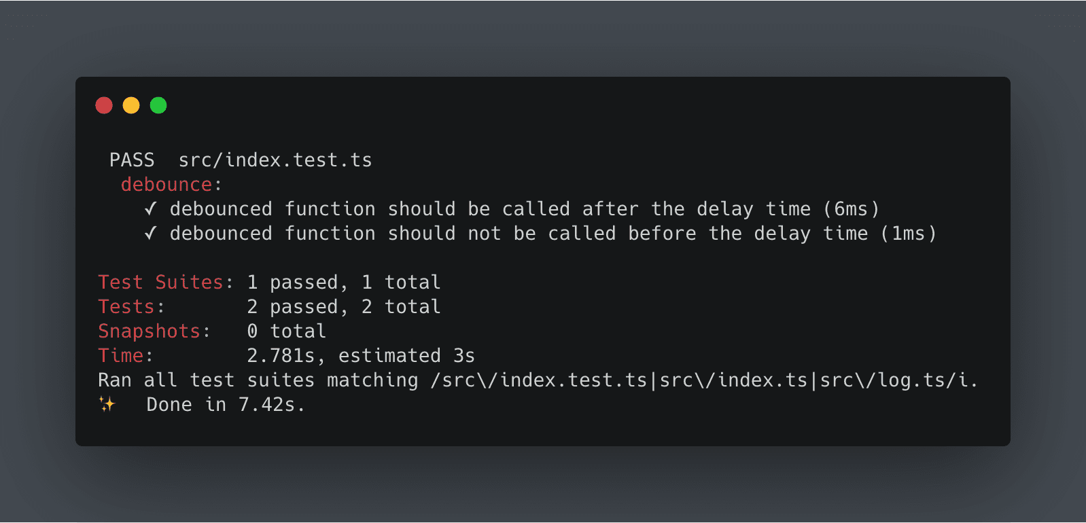Screen dimensions: 1086x523
Task: Click the checkmark beside the first debounced test
Action: tap(151, 209)
